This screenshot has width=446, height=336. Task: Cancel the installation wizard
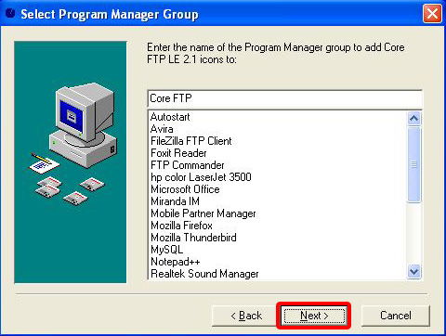coord(396,316)
